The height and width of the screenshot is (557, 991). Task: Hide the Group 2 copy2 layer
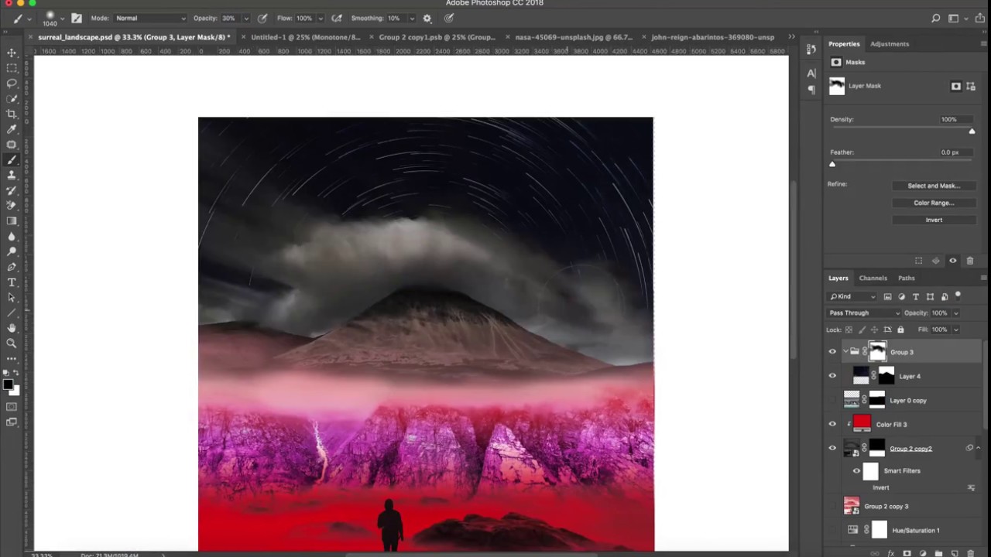click(832, 448)
